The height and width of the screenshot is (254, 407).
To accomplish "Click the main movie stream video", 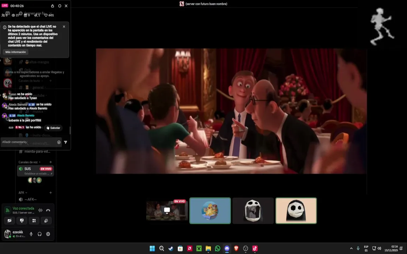I will 231,111.
